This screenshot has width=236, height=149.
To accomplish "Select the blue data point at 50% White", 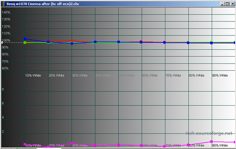I will (119, 42).
